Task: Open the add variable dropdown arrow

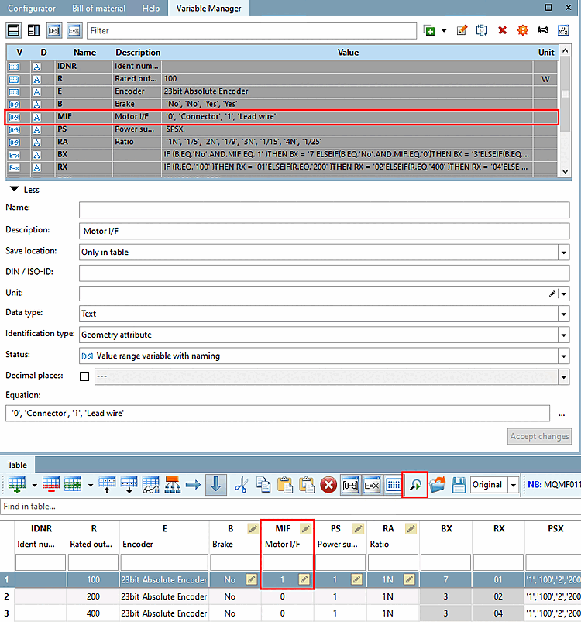Action: pos(444,30)
